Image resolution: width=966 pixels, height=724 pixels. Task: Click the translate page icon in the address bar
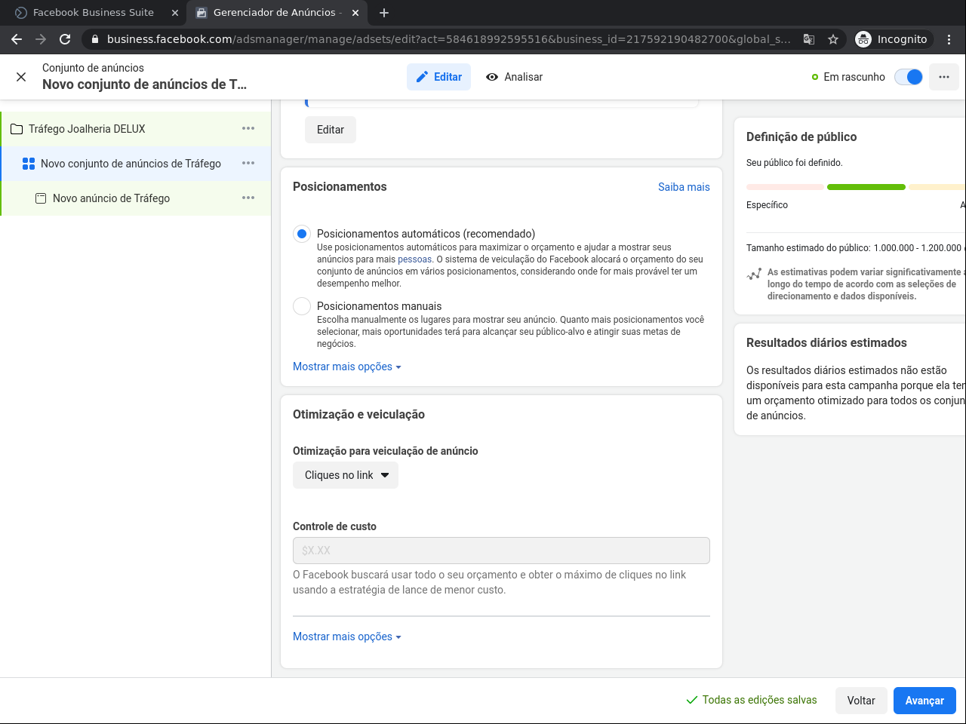pos(809,39)
